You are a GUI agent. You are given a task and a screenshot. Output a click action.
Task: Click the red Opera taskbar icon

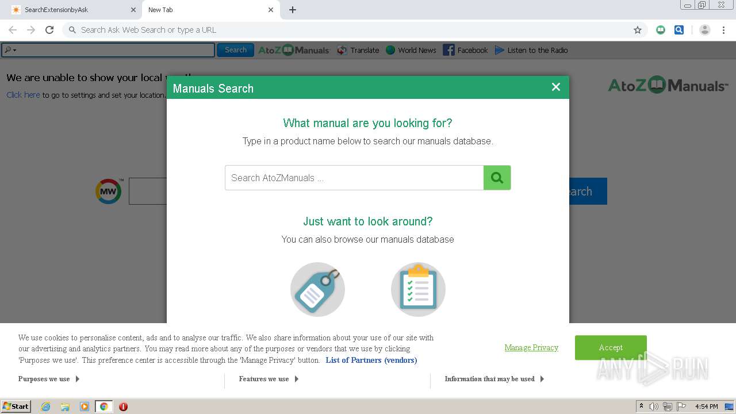click(x=123, y=407)
